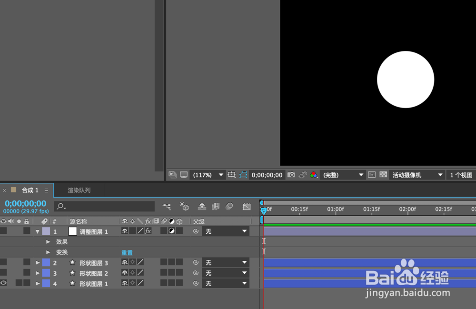The height and width of the screenshot is (309, 476).
Task: Click the show snapshot icon
Action: (303, 175)
